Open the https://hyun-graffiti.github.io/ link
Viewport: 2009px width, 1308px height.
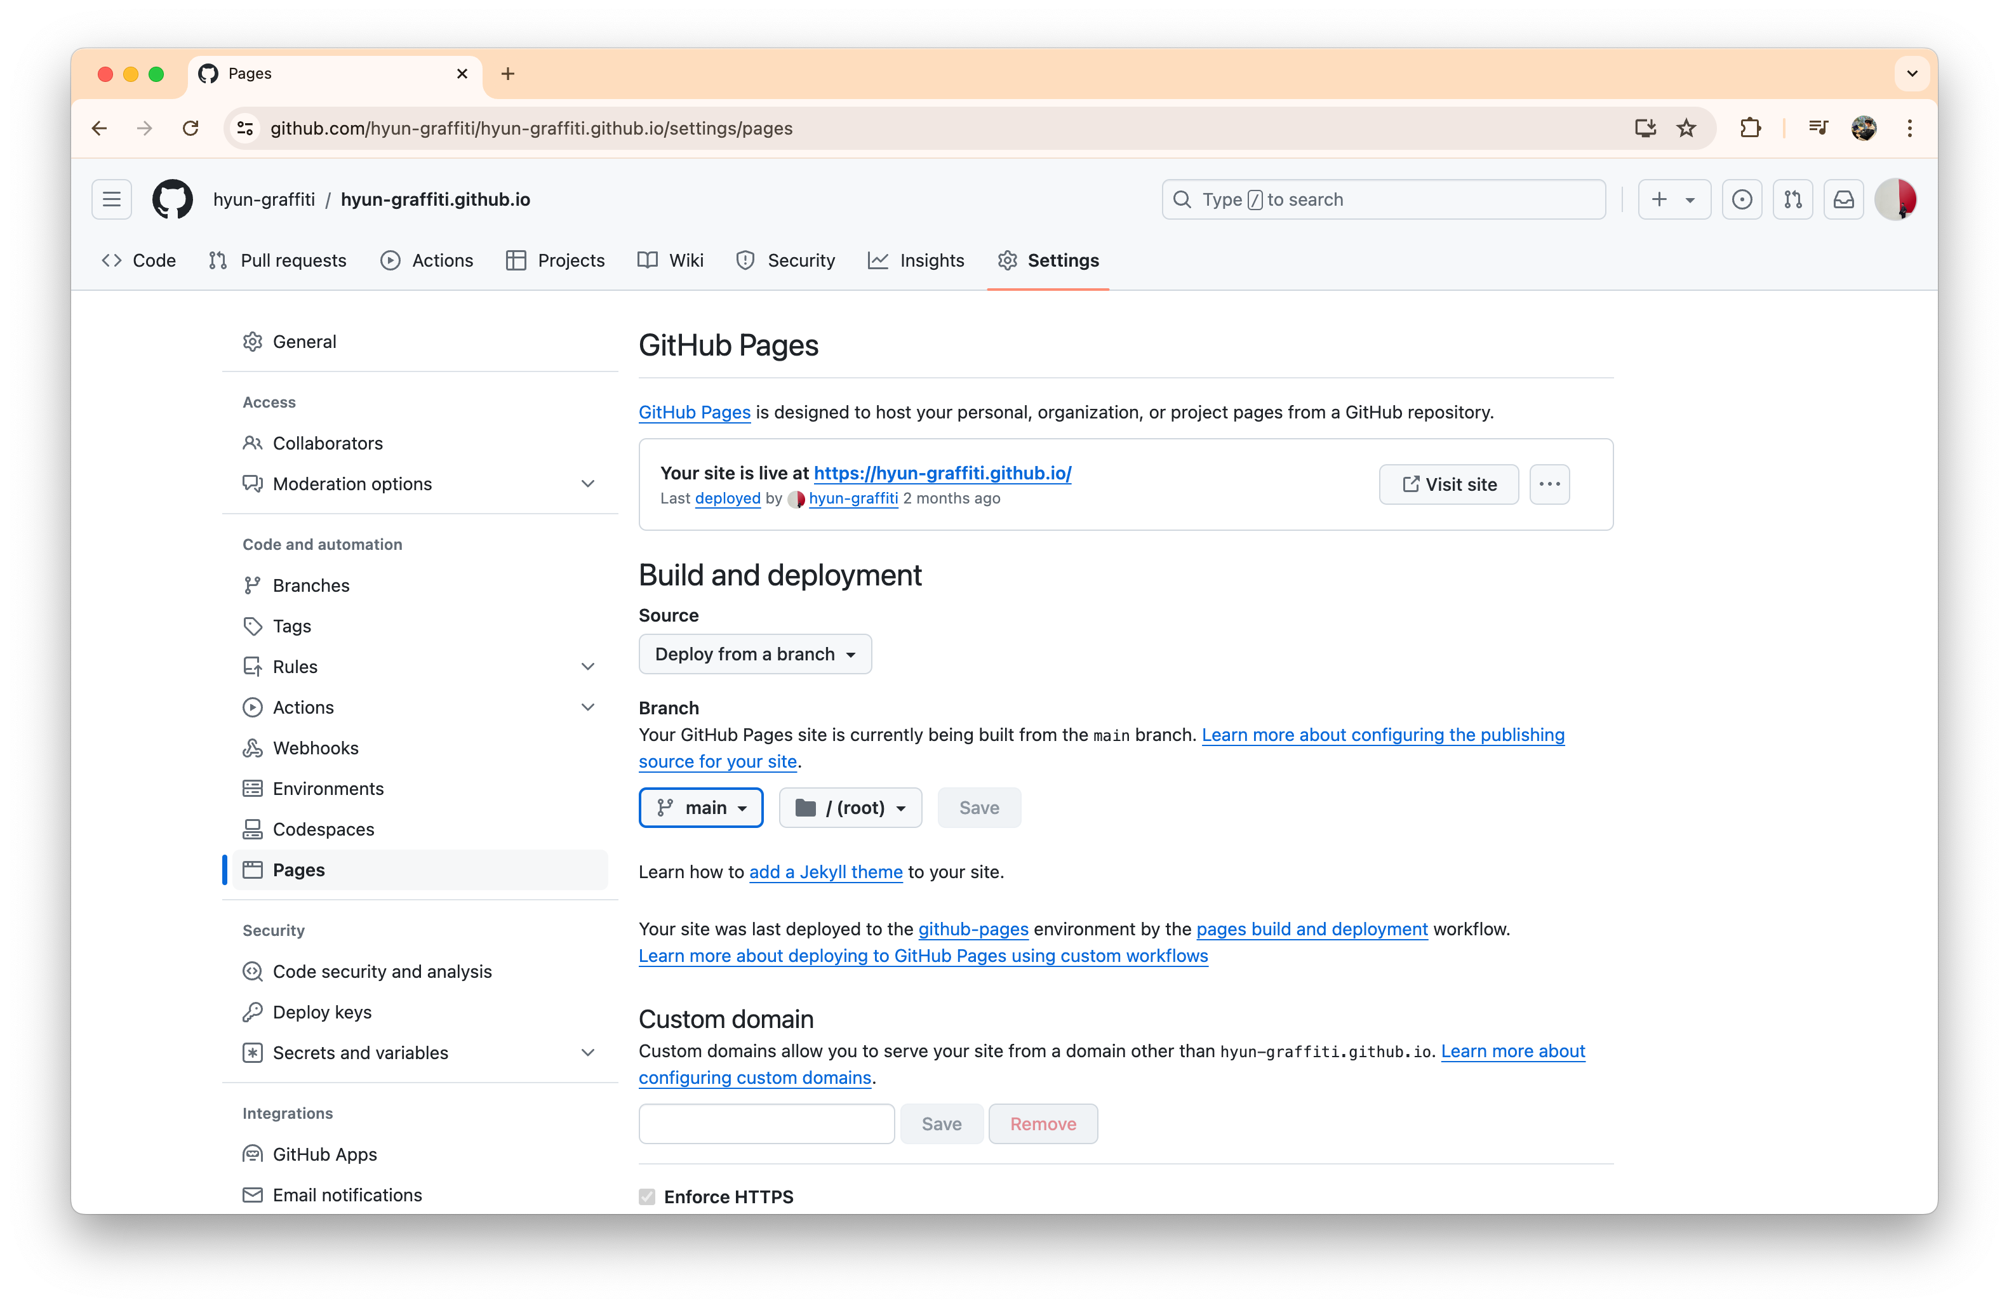(942, 472)
